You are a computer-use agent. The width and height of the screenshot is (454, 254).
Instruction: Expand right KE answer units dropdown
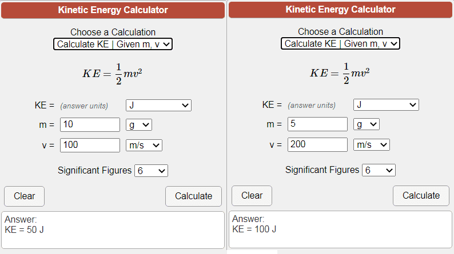click(386, 104)
